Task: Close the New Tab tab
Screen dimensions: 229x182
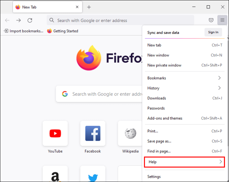Action: pyautogui.click(x=77, y=7)
